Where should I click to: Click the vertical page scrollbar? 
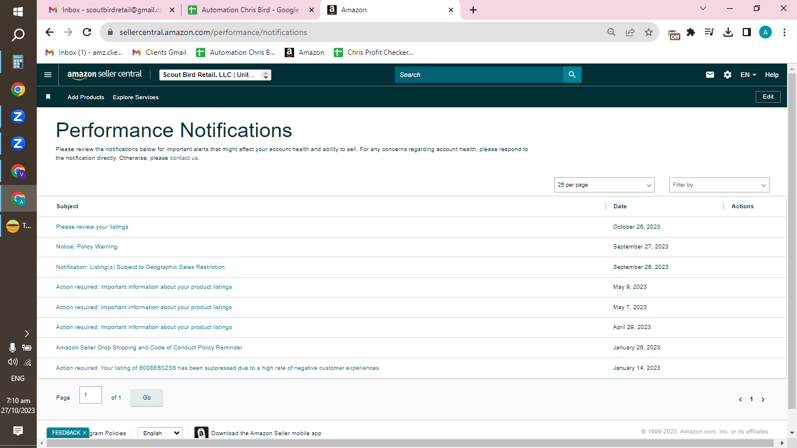pos(792,240)
